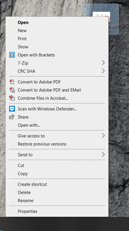129x231 pixels.
Task: Expand the CRC SHA submenu arrow
Action: (x=103, y=71)
